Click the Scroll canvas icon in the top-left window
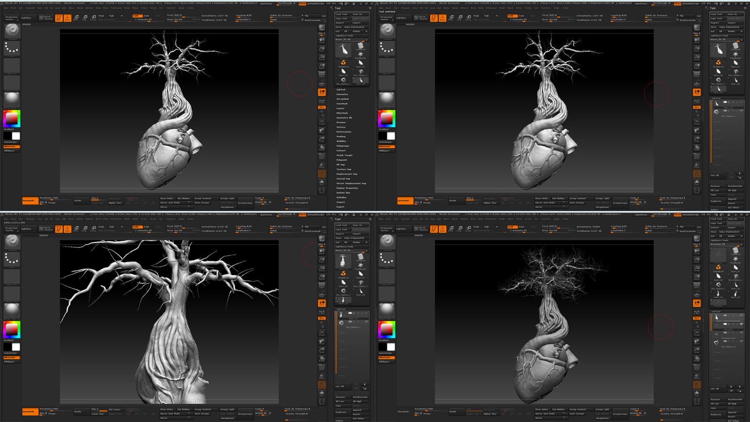 322,40
